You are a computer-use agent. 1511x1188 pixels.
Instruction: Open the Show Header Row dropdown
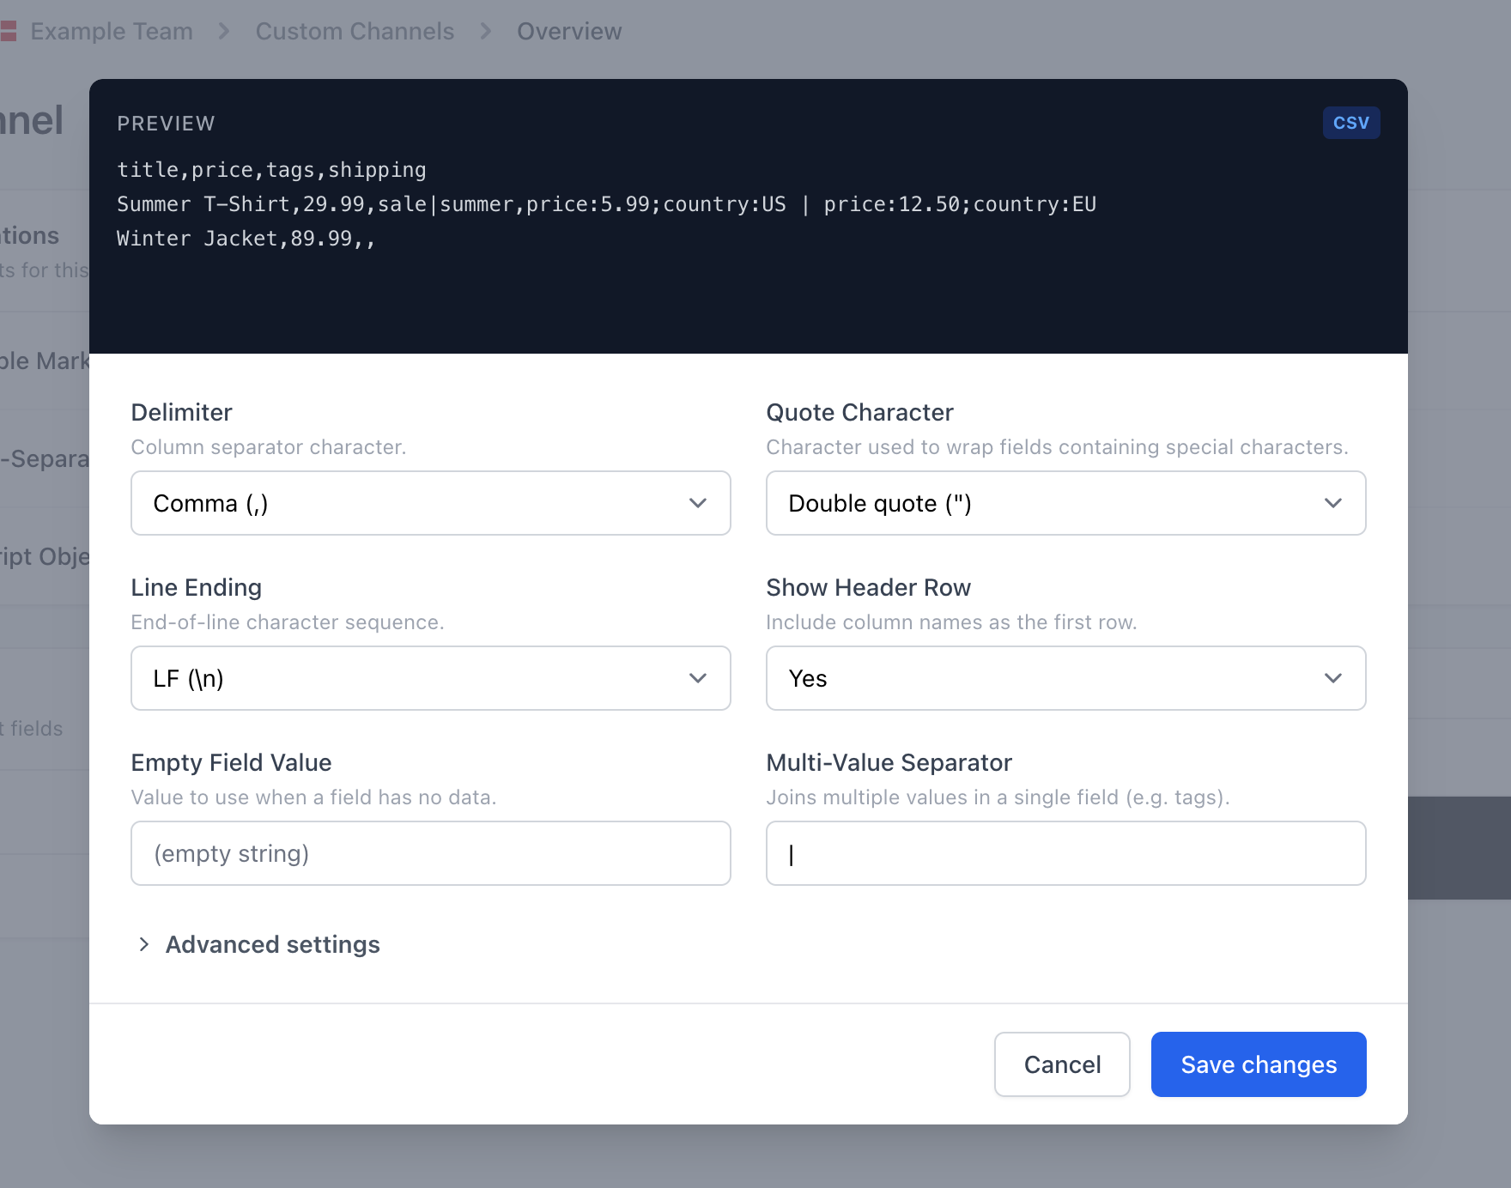pos(1065,678)
